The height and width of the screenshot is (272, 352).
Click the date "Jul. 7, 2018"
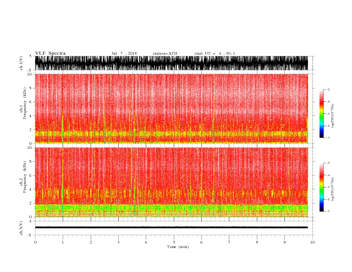point(124,53)
